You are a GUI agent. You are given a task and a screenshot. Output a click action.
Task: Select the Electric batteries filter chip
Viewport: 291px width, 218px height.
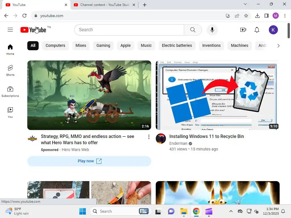pos(177,46)
